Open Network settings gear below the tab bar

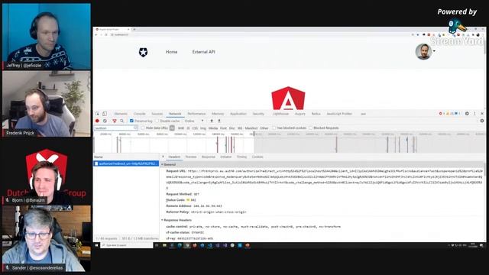click(x=482, y=121)
